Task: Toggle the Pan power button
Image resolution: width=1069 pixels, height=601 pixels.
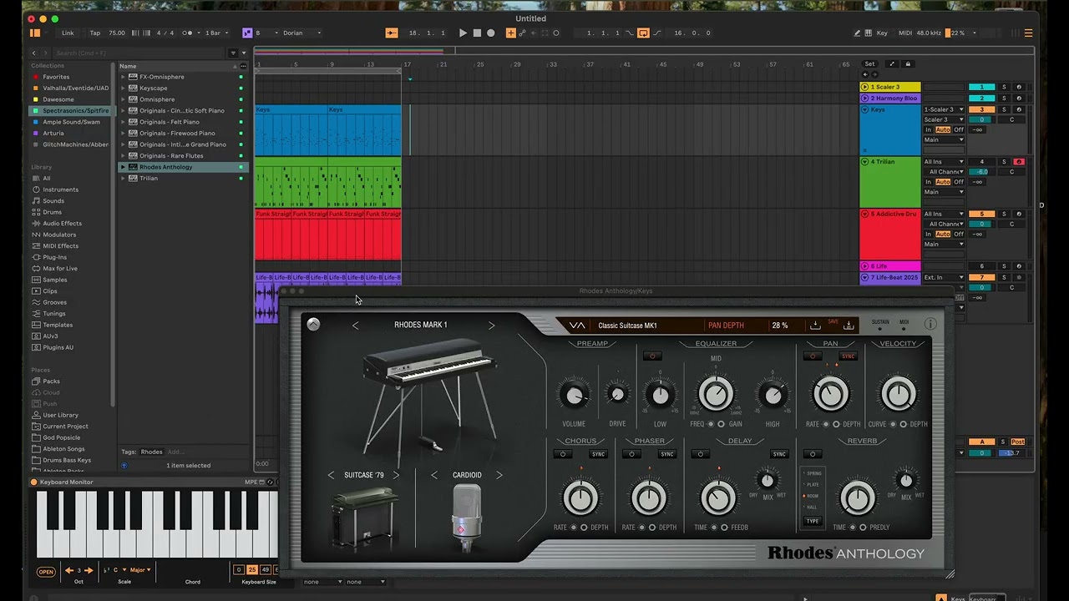Action: pos(812,356)
